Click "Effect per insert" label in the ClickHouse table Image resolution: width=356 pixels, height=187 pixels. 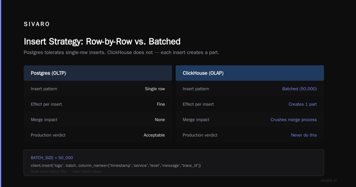pyautogui.click(x=198, y=104)
